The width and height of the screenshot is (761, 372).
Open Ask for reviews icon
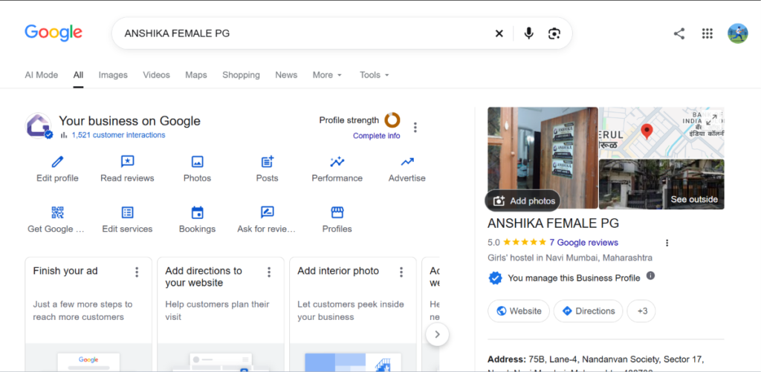click(267, 212)
